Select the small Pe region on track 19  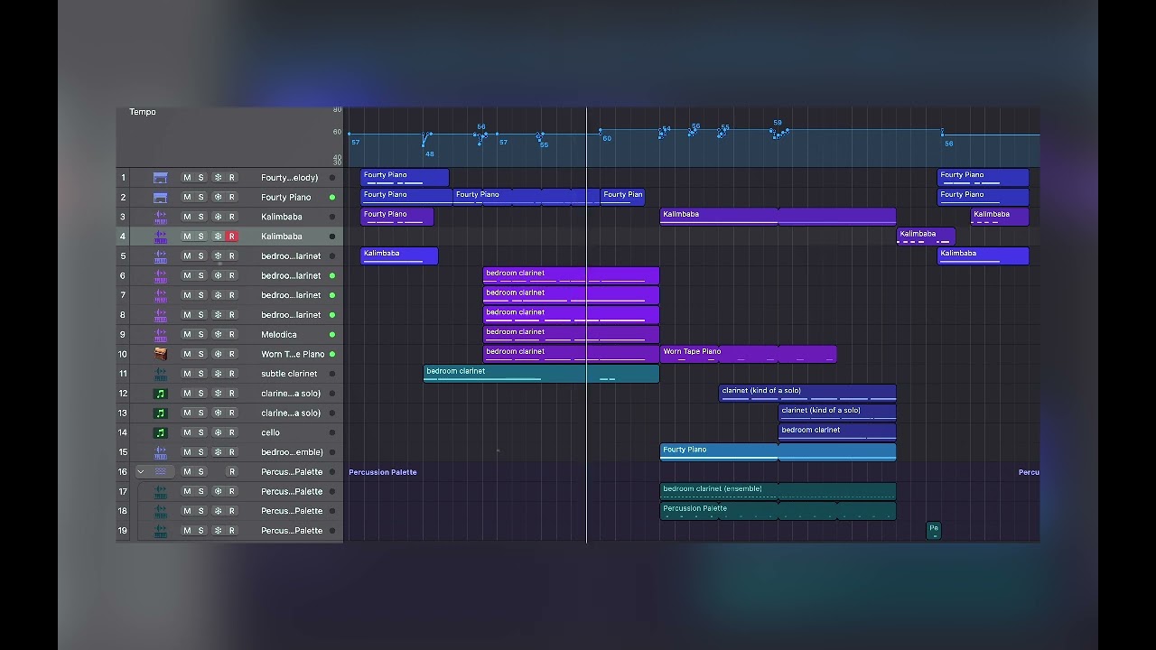click(934, 531)
